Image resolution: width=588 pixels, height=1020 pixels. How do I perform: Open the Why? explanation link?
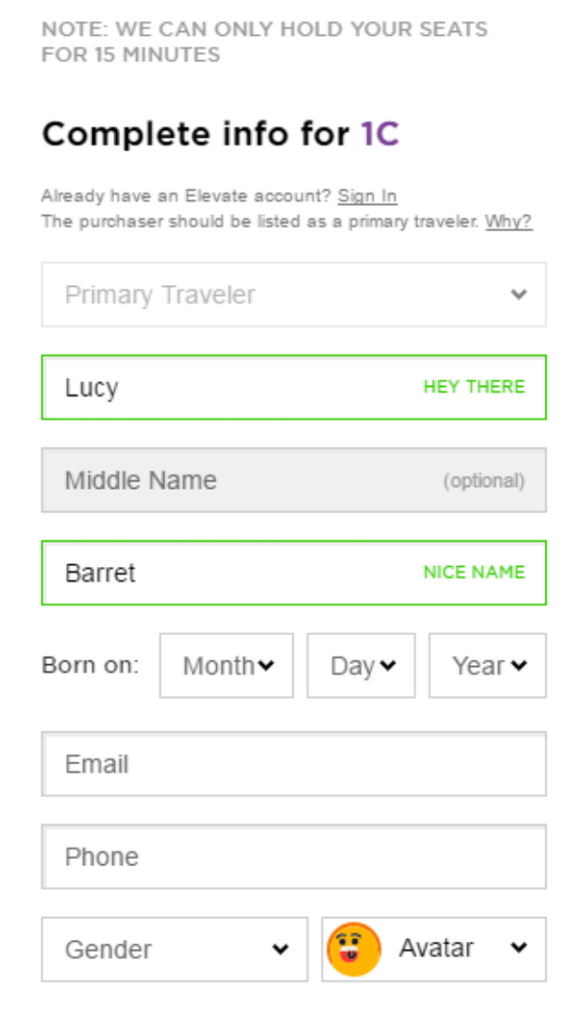pyautogui.click(x=508, y=222)
